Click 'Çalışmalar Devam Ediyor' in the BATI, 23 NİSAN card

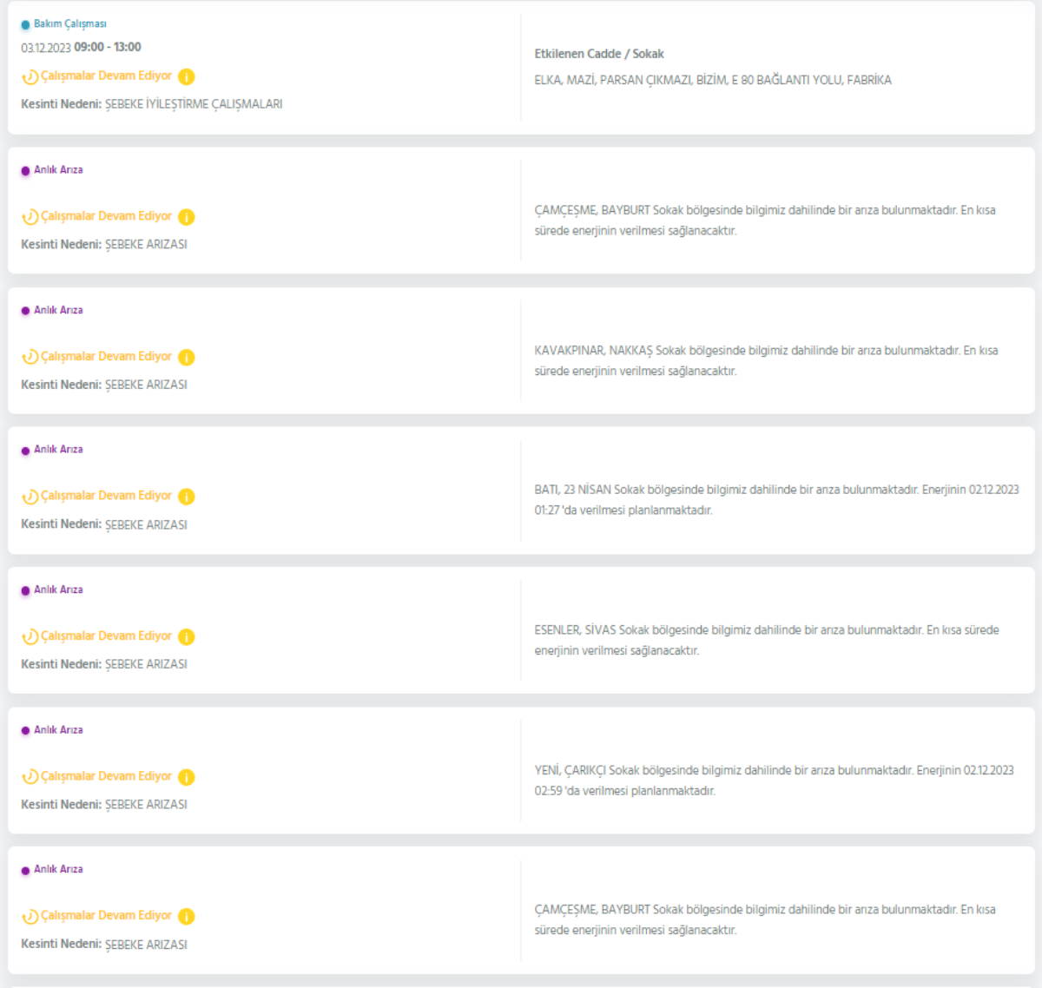[106, 496]
